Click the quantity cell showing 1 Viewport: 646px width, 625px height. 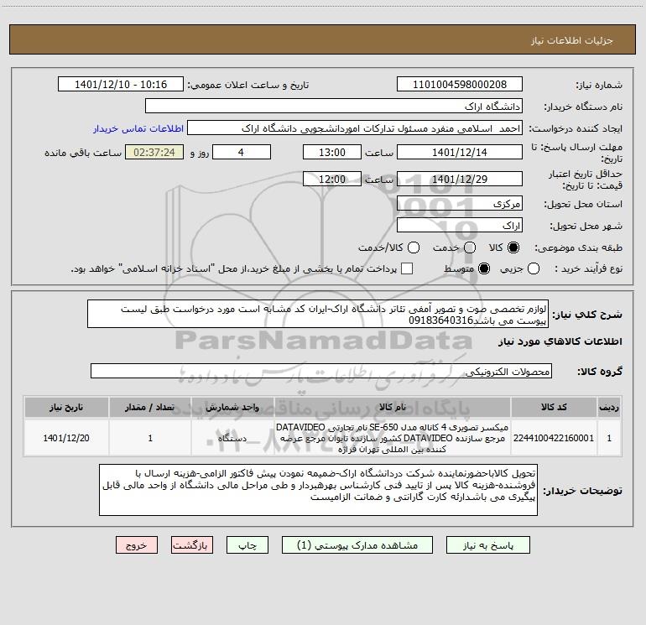coord(150,438)
